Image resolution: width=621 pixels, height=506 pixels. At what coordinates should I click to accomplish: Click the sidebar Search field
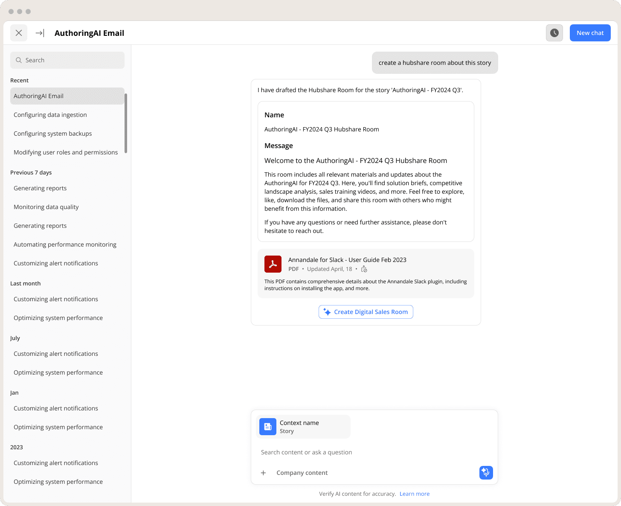click(67, 60)
